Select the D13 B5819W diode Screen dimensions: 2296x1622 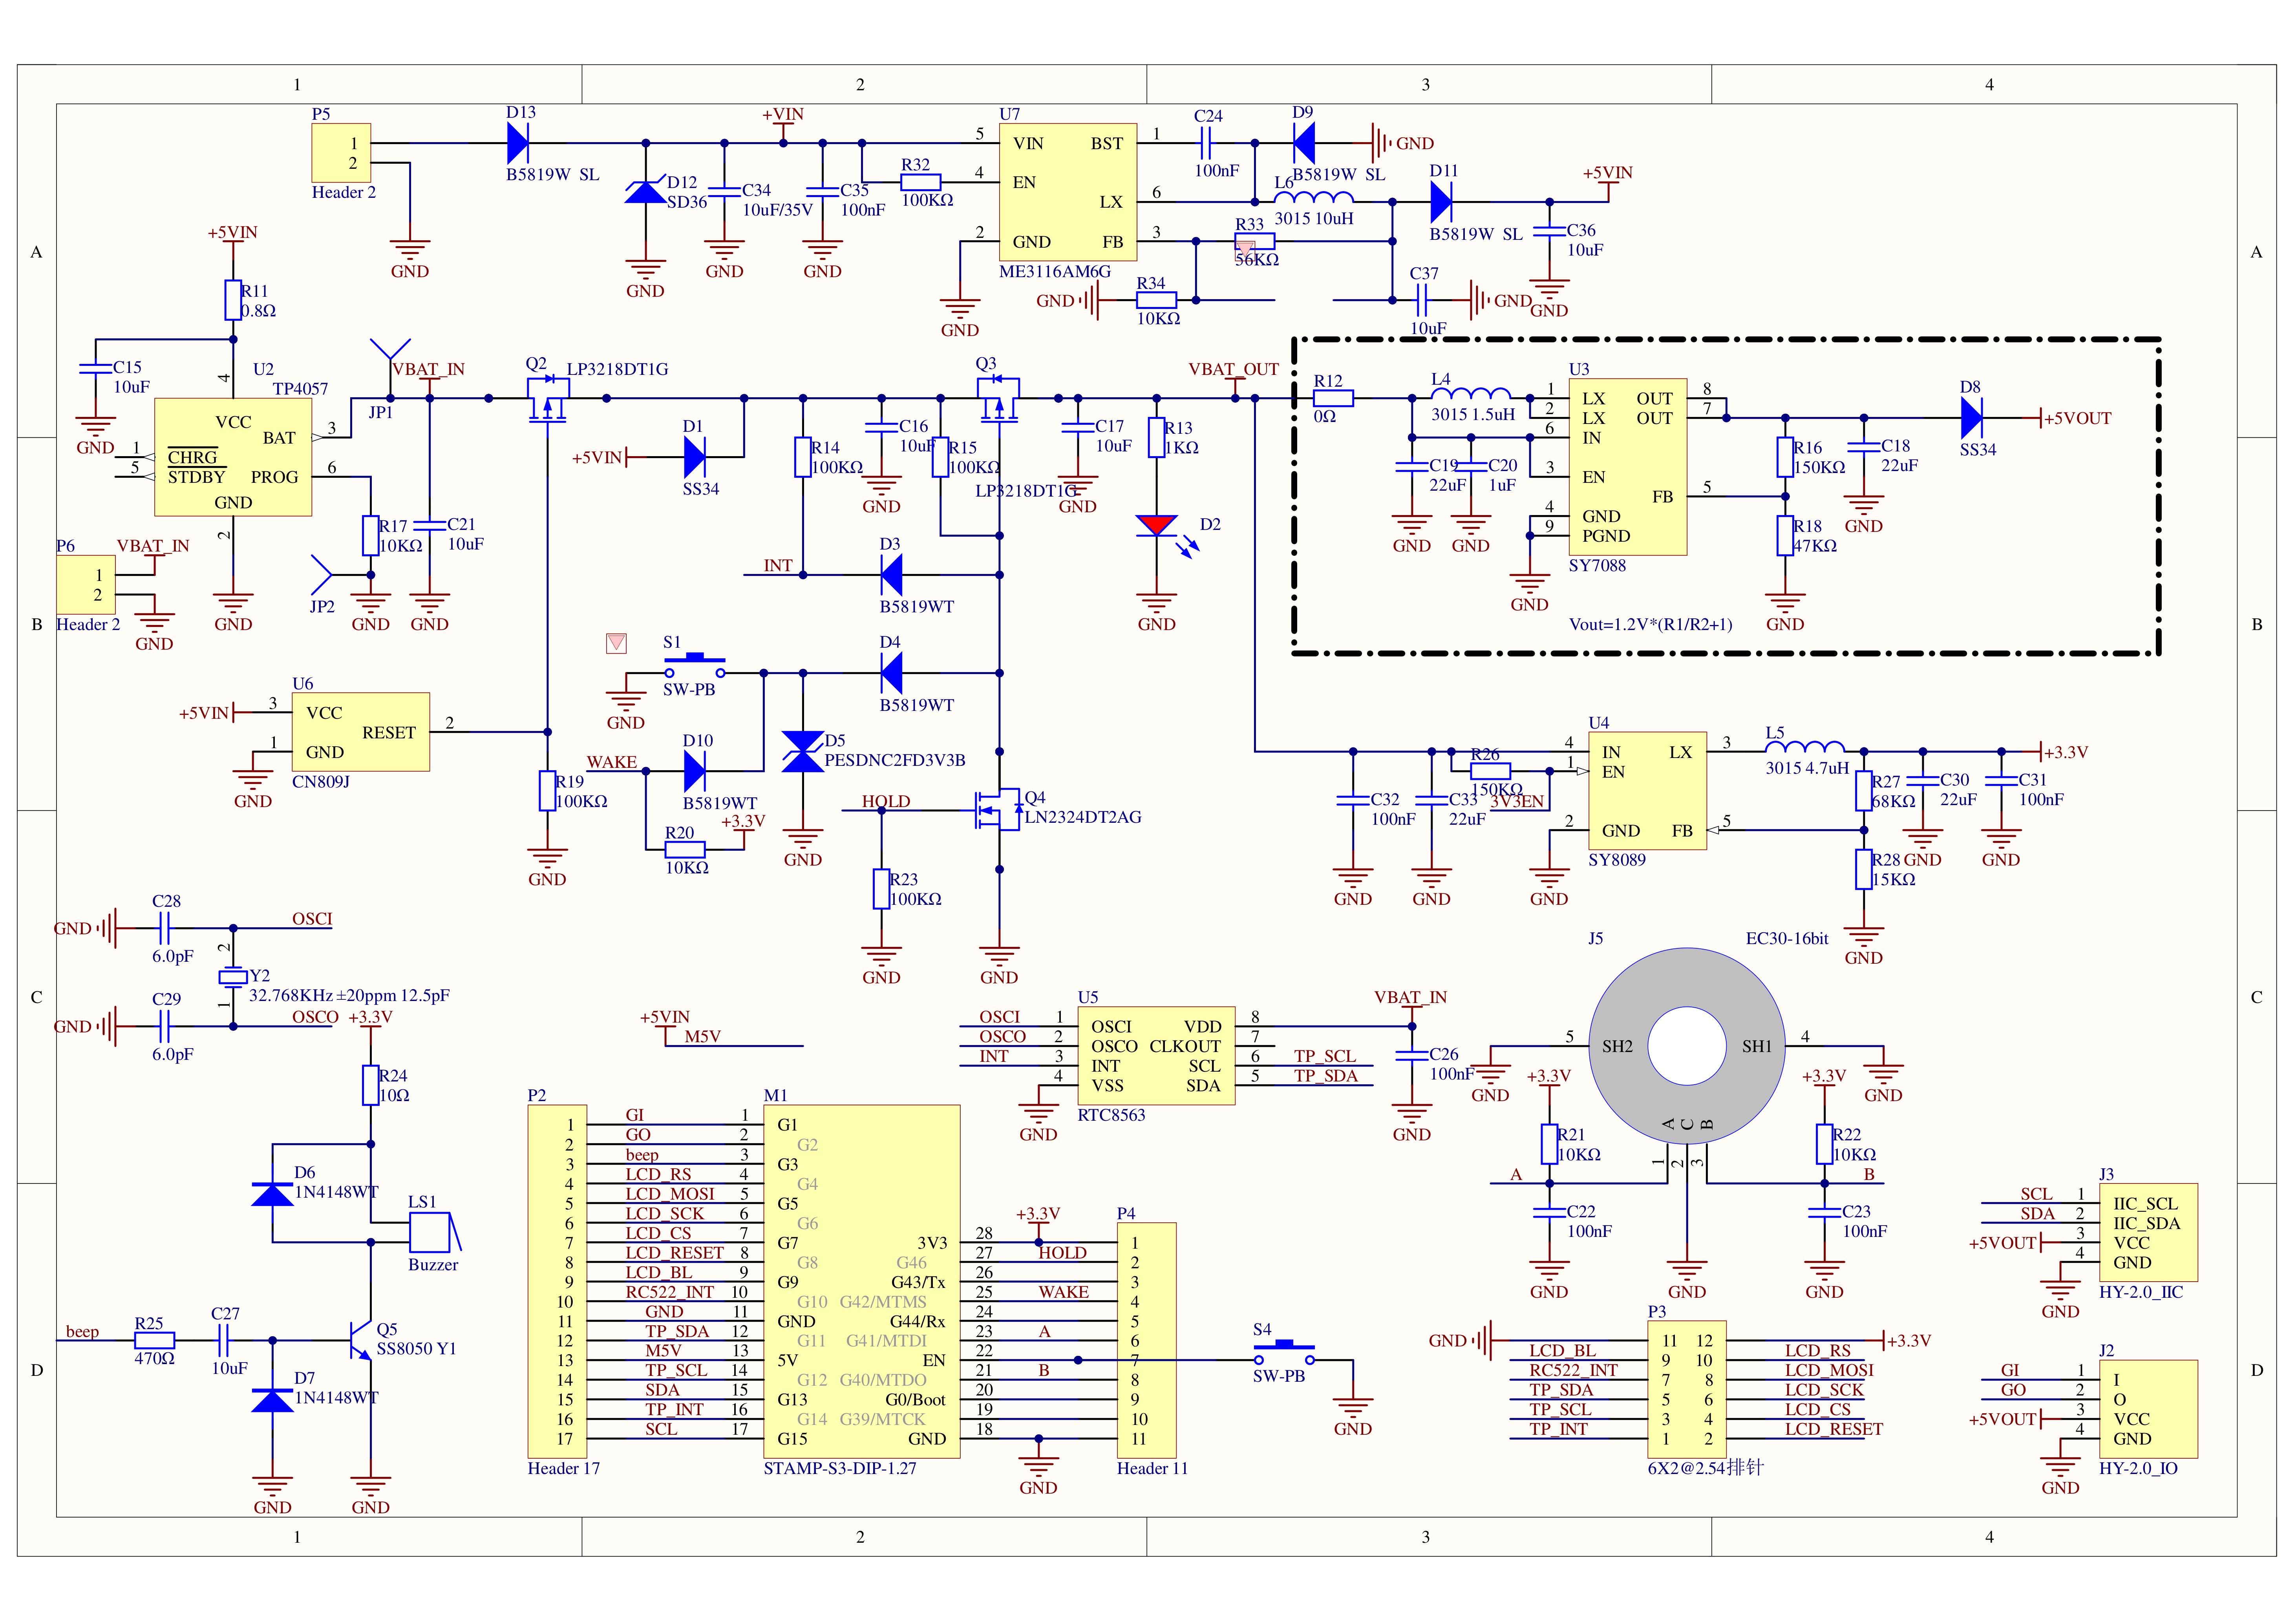click(518, 143)
